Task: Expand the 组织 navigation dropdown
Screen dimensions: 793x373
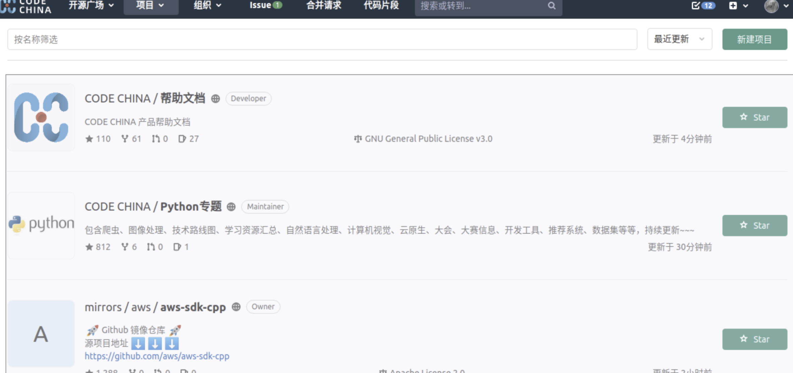Action: [x=207, y=5]
